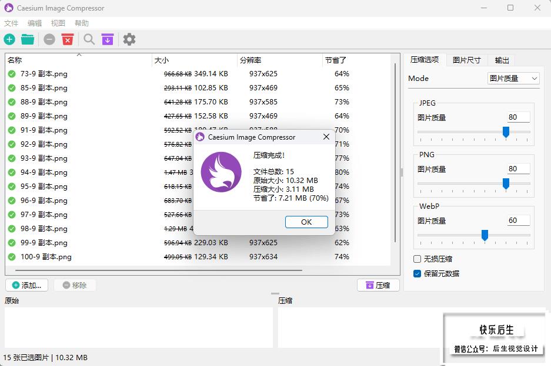Click the green check next to 89-9 副本.png
The width and height of the screenshot is (551, 366).
[12, 116]
